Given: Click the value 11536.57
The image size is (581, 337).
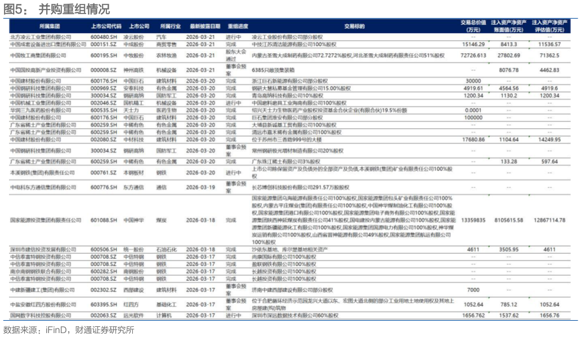Looking at the screenshot, I should (549, 44).
